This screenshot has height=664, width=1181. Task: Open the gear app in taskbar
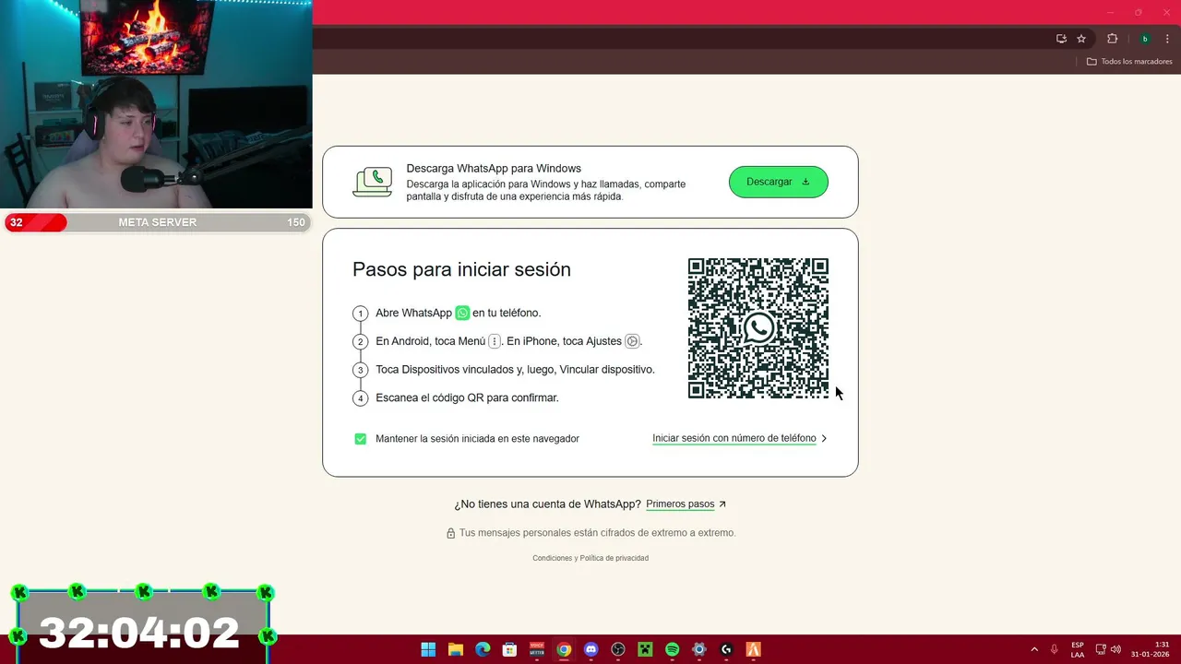coord(699,649)
